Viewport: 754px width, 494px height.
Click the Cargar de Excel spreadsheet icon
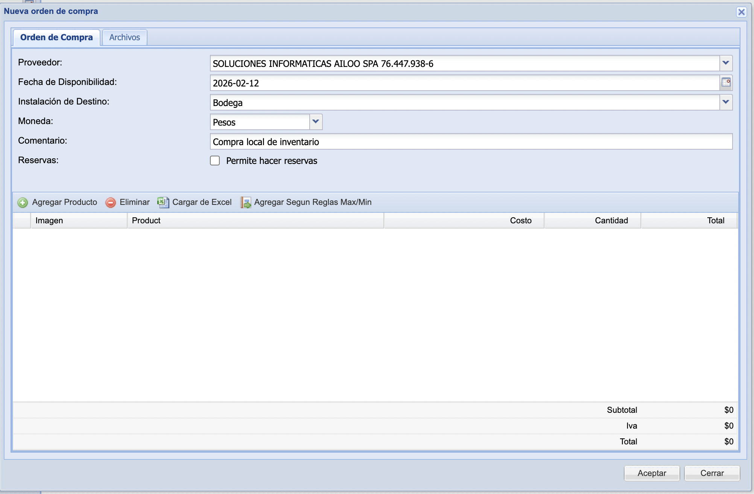pos(163,202)
